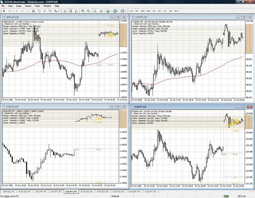Image resolution: width=255 pixels, height=198 pixels.
Task: Switch to the EURJPY,M5 bottom tab
Action: (x=71, y=192)
